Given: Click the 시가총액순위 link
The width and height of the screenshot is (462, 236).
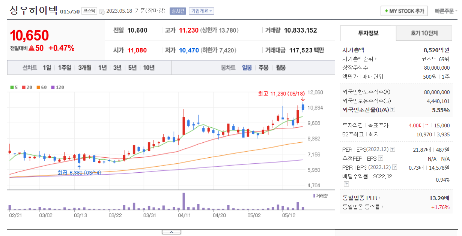Looking at the screenshot, I should click(x=358, y=59).
